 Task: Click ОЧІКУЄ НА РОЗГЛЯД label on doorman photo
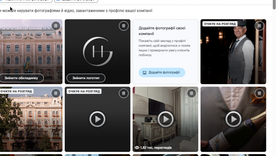click(x=220, y=24)
